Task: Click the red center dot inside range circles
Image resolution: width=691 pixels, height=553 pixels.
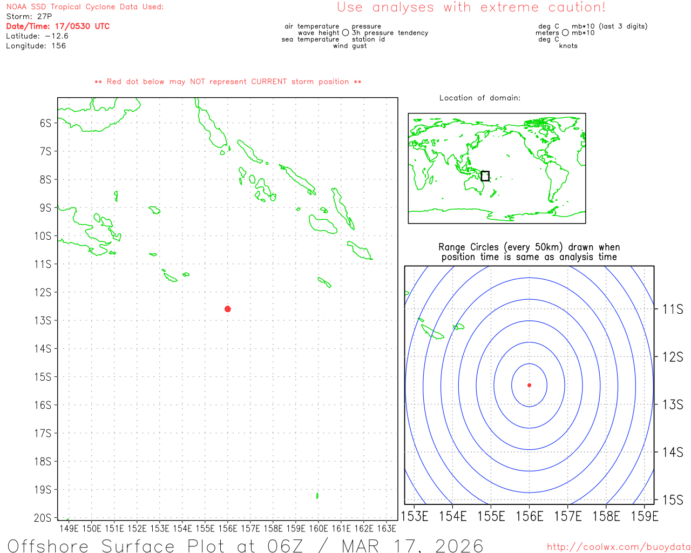Action: tap(529, 385)
